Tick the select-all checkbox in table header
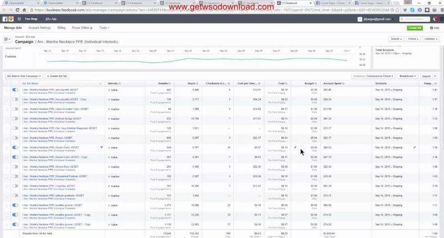This screenshot has height=238, width=444. tap(7, 83)
